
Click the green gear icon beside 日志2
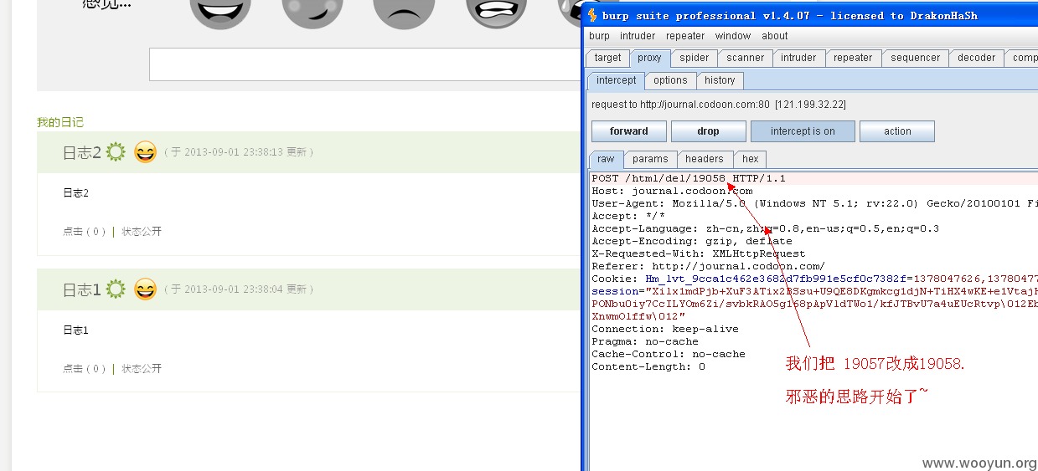[116, 152]
